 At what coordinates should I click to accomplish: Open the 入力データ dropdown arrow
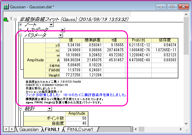pos(63,30)
